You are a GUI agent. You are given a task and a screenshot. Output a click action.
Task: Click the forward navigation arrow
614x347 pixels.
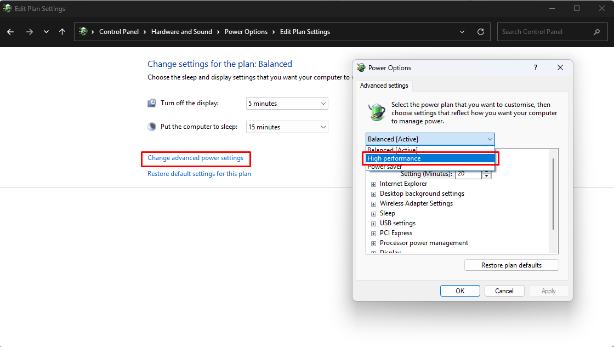[x=29, y=32]
